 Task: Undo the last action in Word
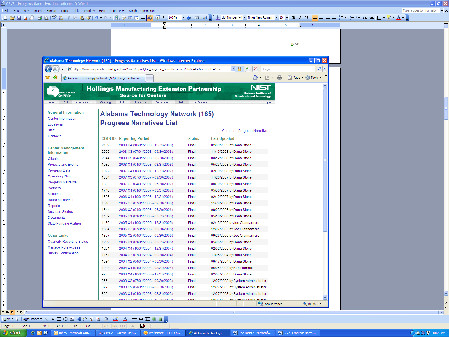(x=96, y=18)
